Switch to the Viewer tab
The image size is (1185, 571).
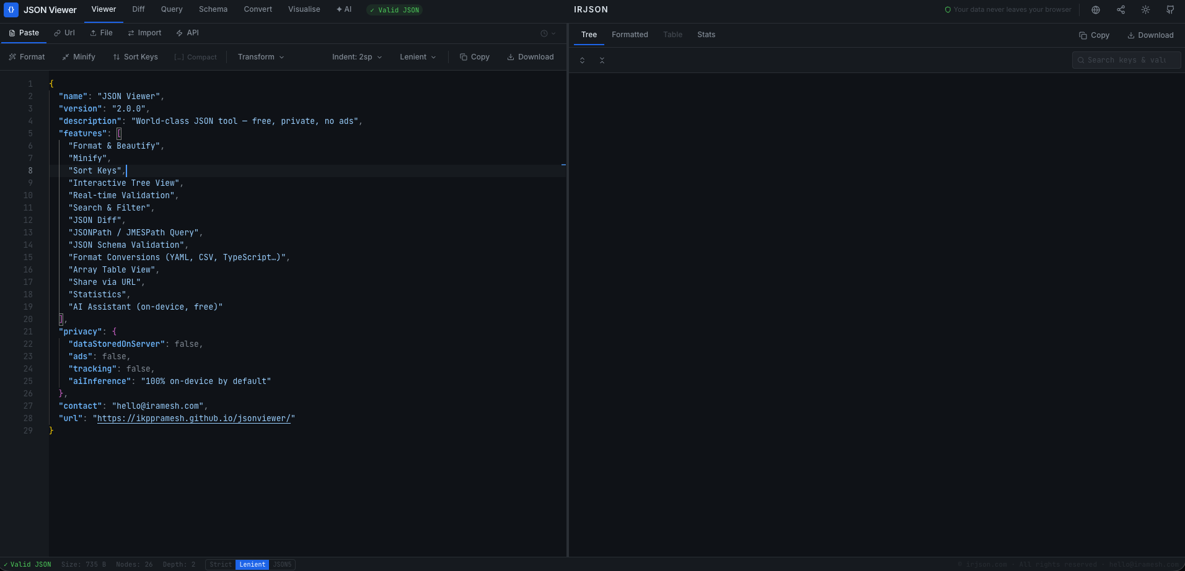pyautogui.click(x=104, y=9)
